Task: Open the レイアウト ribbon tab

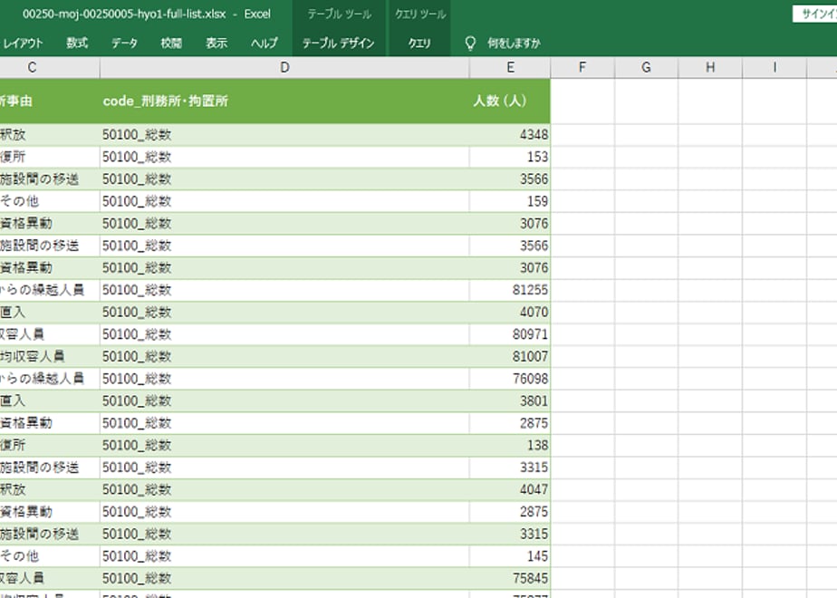Action: [23, 43]
